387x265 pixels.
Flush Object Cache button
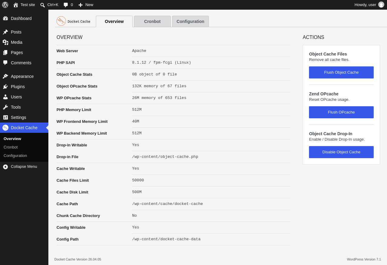[341, 72]
